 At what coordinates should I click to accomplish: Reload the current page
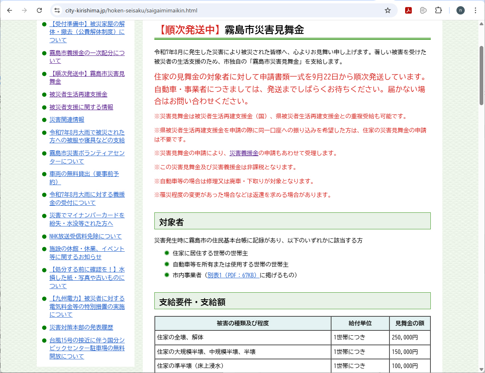click(x=39, y=10)
